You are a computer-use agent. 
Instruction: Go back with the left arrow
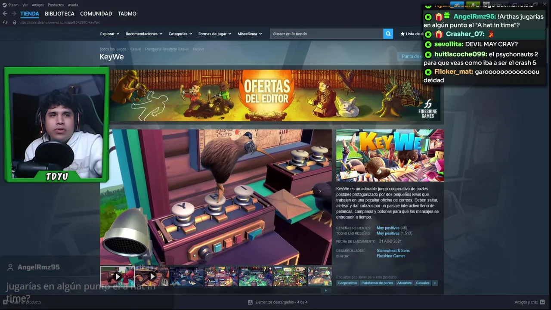pyautogui.click(x=5, y=14)
